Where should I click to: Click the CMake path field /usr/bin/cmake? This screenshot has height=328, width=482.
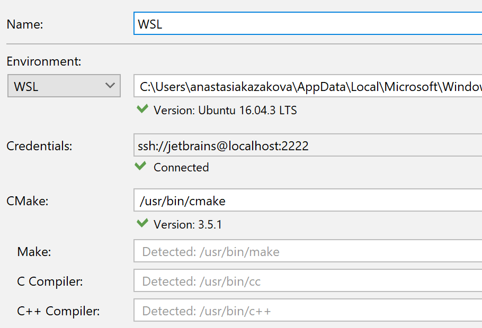(308, 201)
